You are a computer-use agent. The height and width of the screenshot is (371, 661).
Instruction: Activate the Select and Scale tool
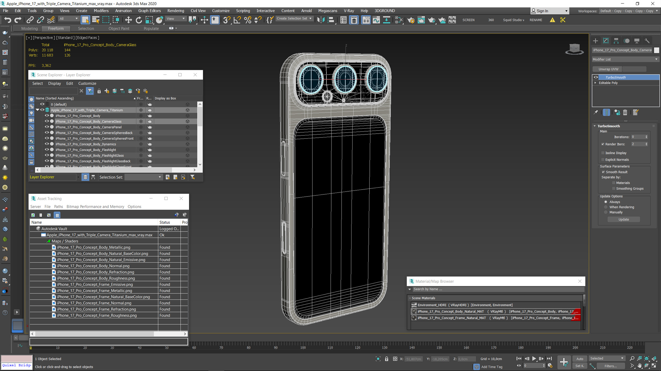tap(149, 20)
